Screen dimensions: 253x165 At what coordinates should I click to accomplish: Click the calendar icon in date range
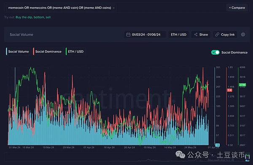tap(128, 35)
